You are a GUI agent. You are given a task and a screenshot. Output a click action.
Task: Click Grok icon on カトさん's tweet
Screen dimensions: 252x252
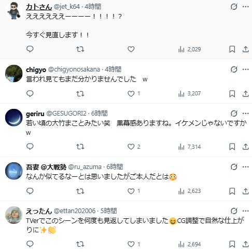pyautogui.click(x=234, y=7)
